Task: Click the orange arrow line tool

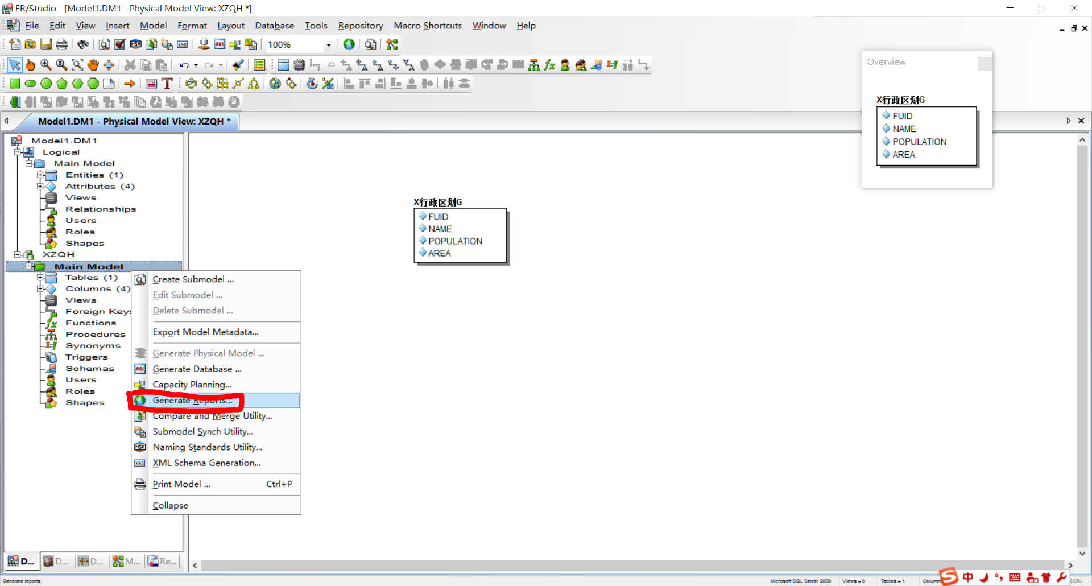Action: [130, 84]
